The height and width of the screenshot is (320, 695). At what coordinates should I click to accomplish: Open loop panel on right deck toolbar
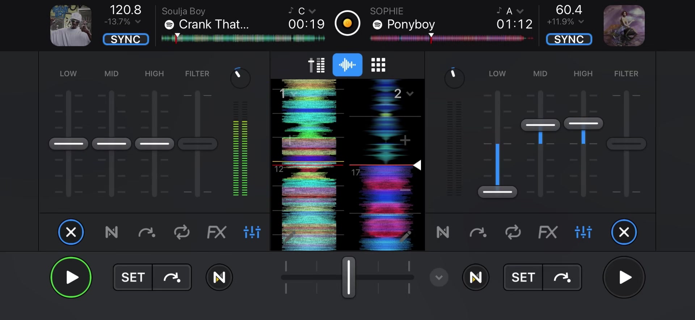[513, 232]
